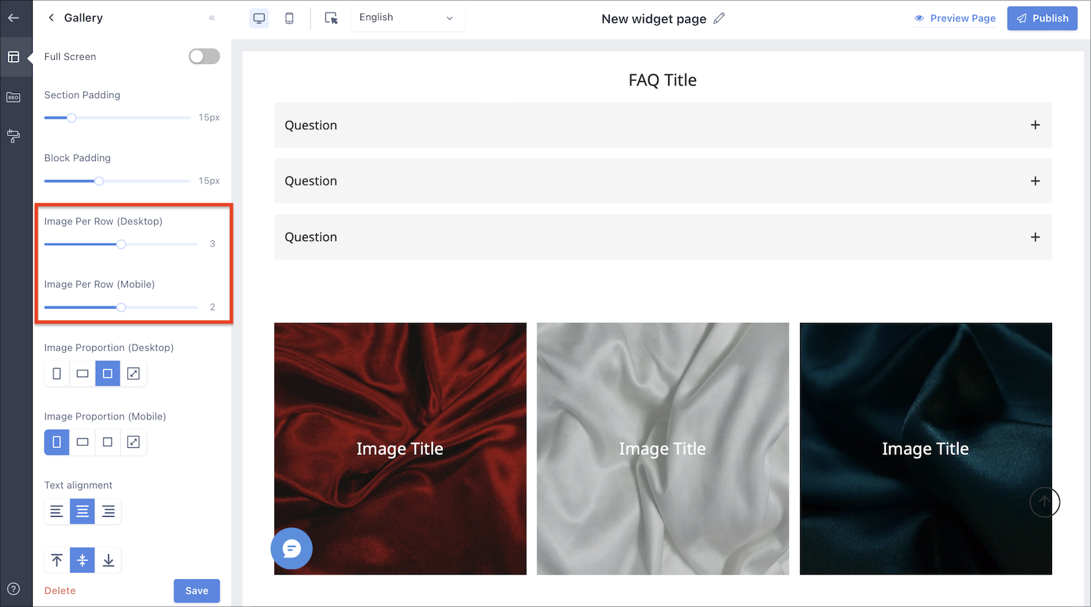
Task: Go back from Gallery with the chevron
Action: click(51, 18)
